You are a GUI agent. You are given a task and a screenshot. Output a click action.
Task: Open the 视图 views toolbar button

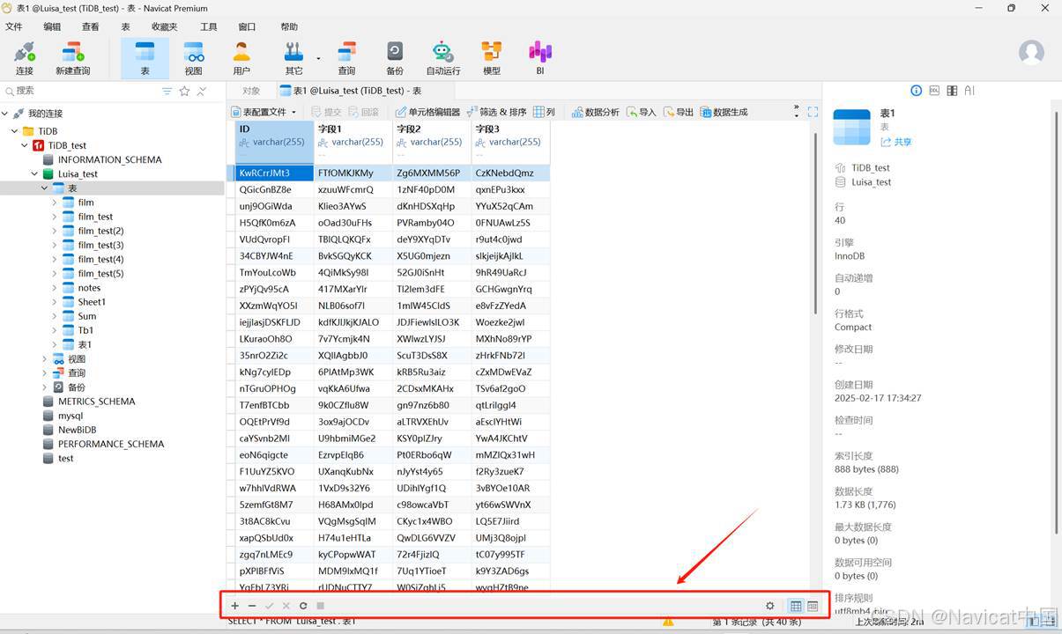193,58
